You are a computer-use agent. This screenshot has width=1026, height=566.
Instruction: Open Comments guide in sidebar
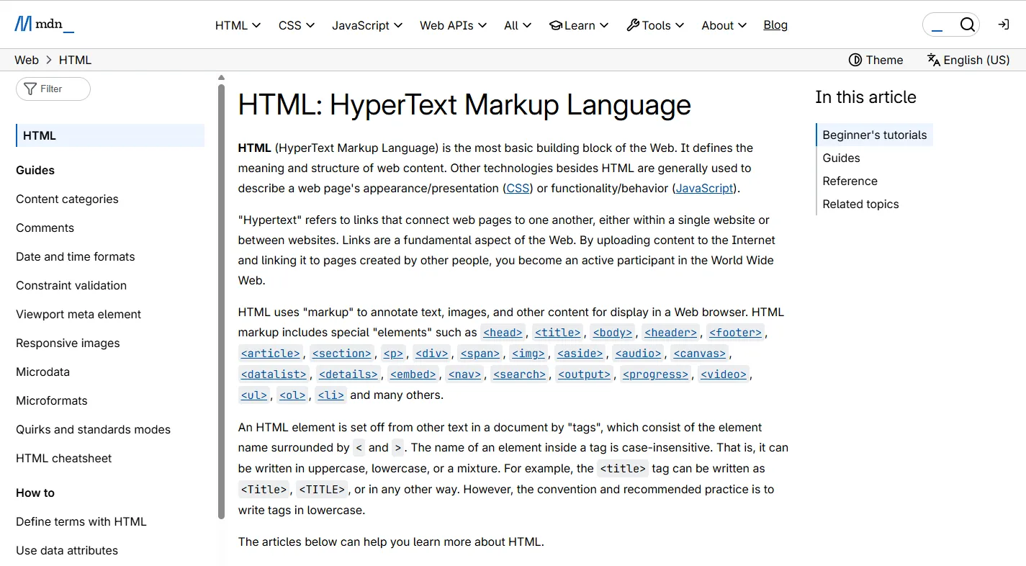click(45, 228)
